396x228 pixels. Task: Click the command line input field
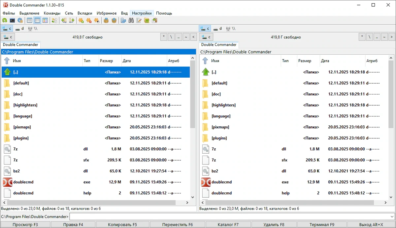232,216
